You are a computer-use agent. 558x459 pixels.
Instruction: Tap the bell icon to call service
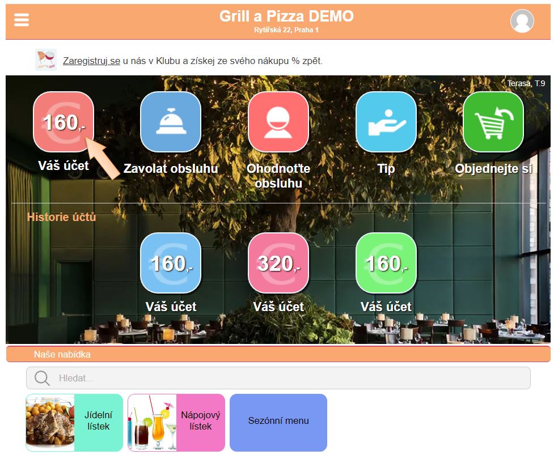pos(171,122)
